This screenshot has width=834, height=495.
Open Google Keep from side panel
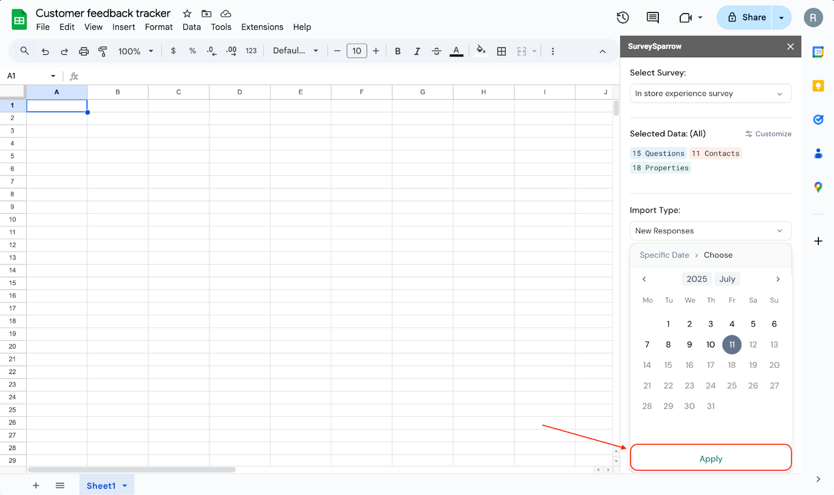(818, 86)
